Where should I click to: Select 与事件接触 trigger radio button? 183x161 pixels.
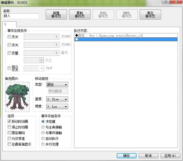(43, 133)
